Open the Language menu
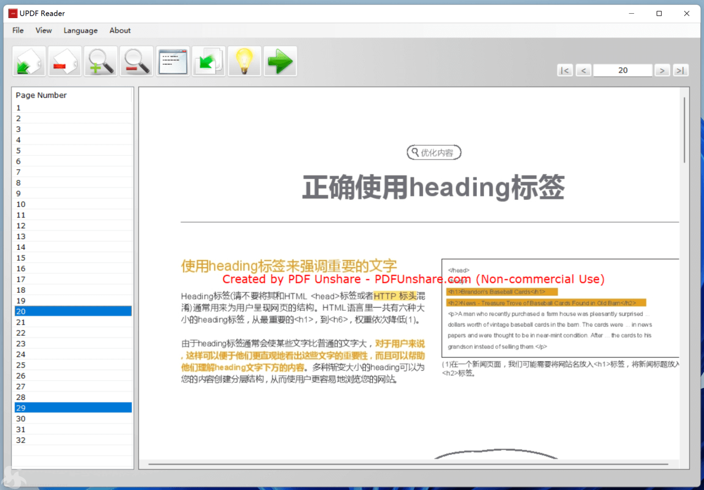Image resolution: width=704 pixels, height=490 pixels. (x=80, y=30)
